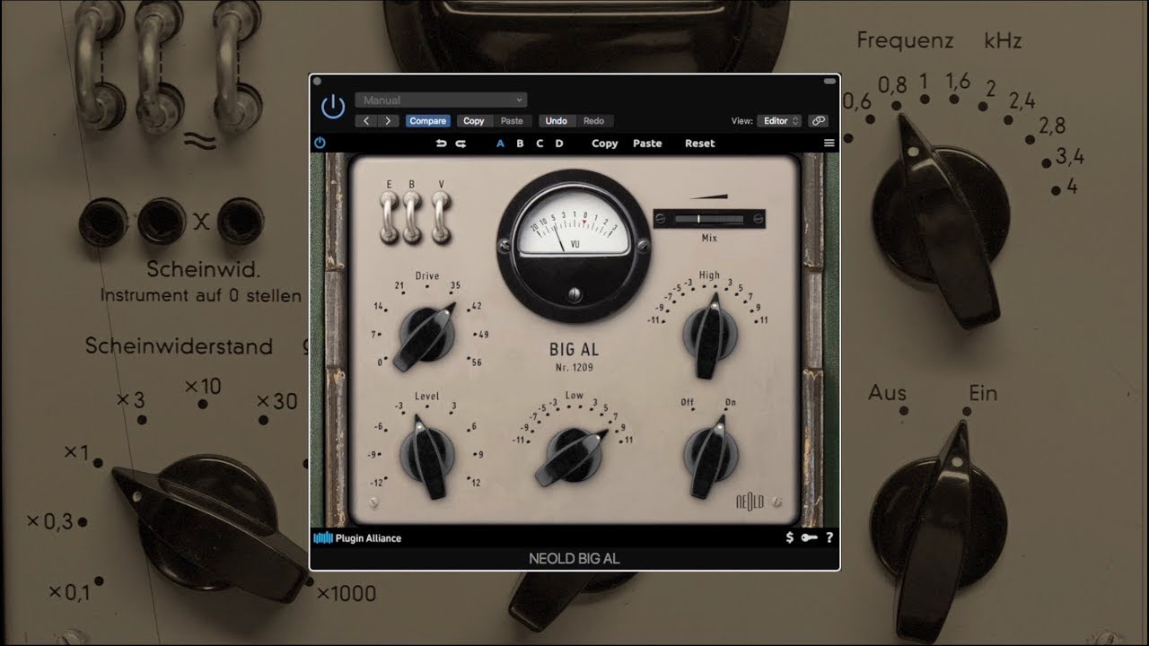Enable the Compare button
The height and width of the screenshot is (646, 1149).
point(428,120)
